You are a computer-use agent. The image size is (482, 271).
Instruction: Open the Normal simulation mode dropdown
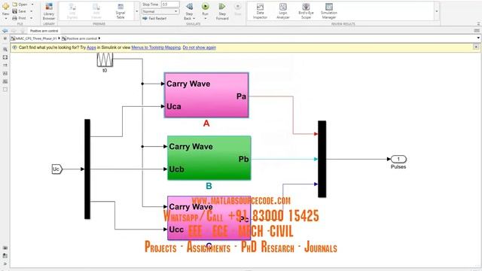pos(160,11)
